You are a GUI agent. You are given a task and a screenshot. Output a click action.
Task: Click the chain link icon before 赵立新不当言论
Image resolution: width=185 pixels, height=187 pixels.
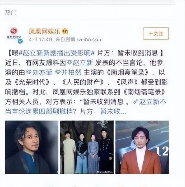point(136,102)
